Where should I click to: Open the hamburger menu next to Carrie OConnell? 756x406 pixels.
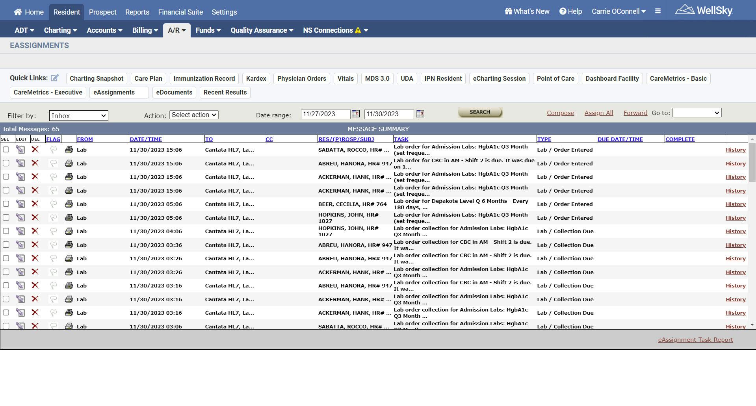[658, 11]
